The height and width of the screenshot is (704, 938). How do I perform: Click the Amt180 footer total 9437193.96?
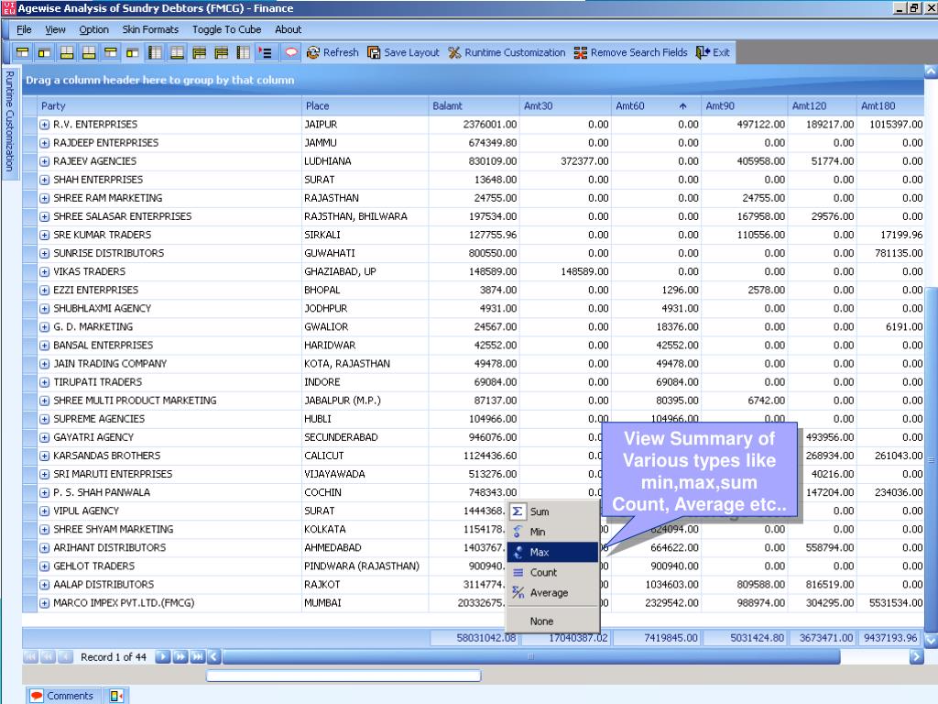[889, 638]
